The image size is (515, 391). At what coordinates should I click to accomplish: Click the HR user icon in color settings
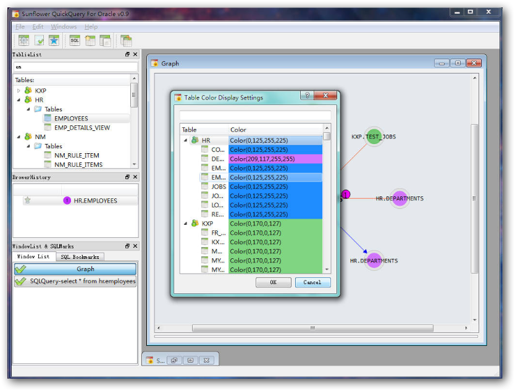click(195, 140)
